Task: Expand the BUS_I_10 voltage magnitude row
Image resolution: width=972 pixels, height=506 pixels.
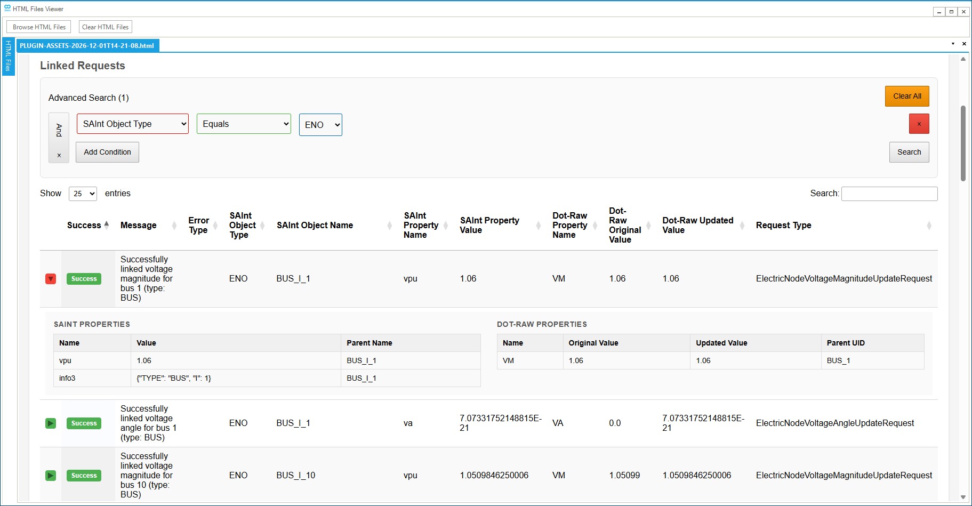Action: (51, 476)
